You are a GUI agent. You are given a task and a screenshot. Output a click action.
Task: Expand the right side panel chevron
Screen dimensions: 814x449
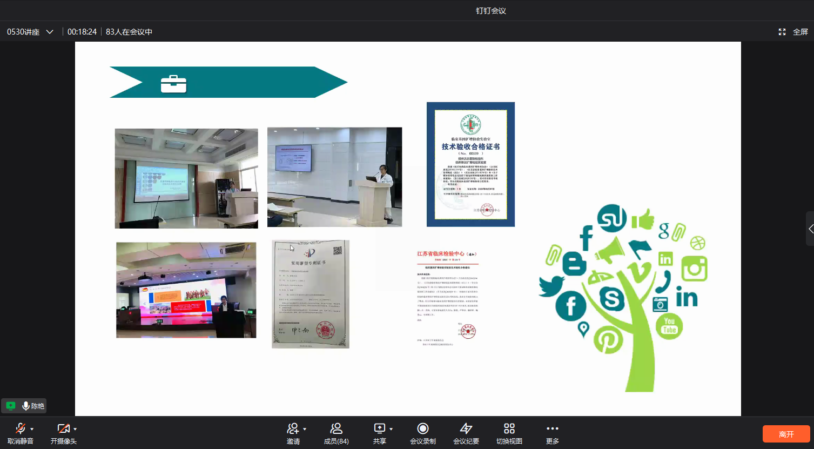[x=810, y=229]
